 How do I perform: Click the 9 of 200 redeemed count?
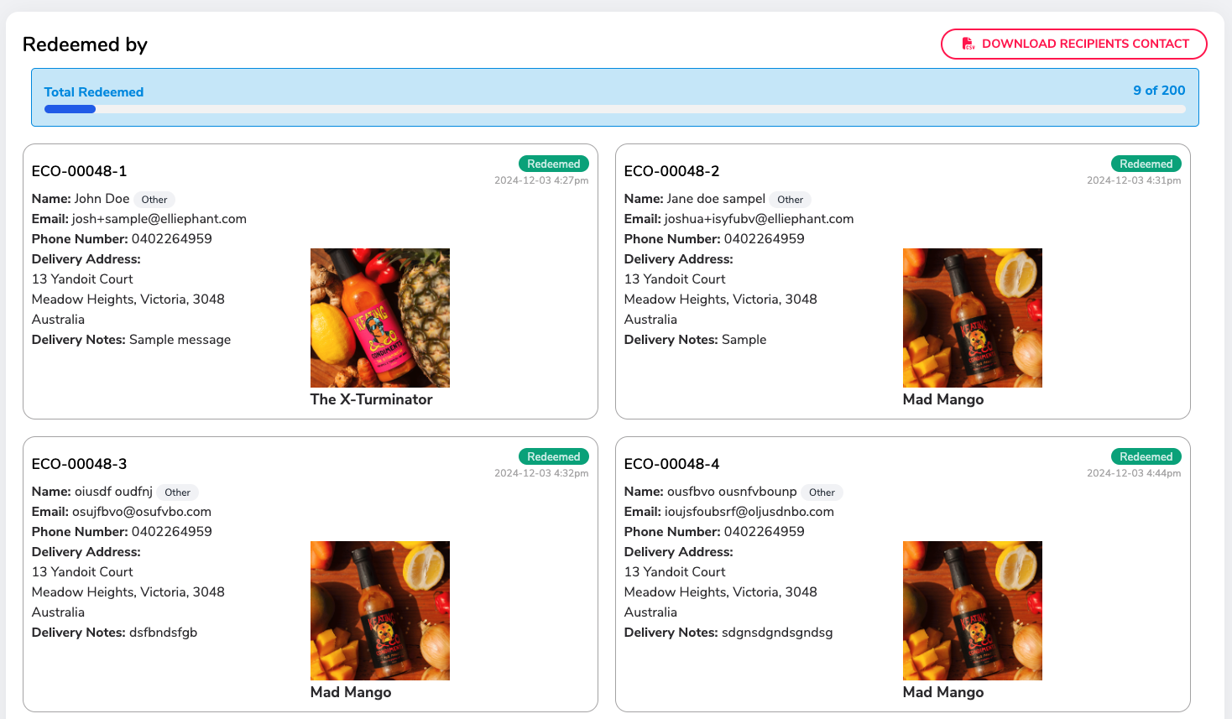click(x=1159, y=91)
